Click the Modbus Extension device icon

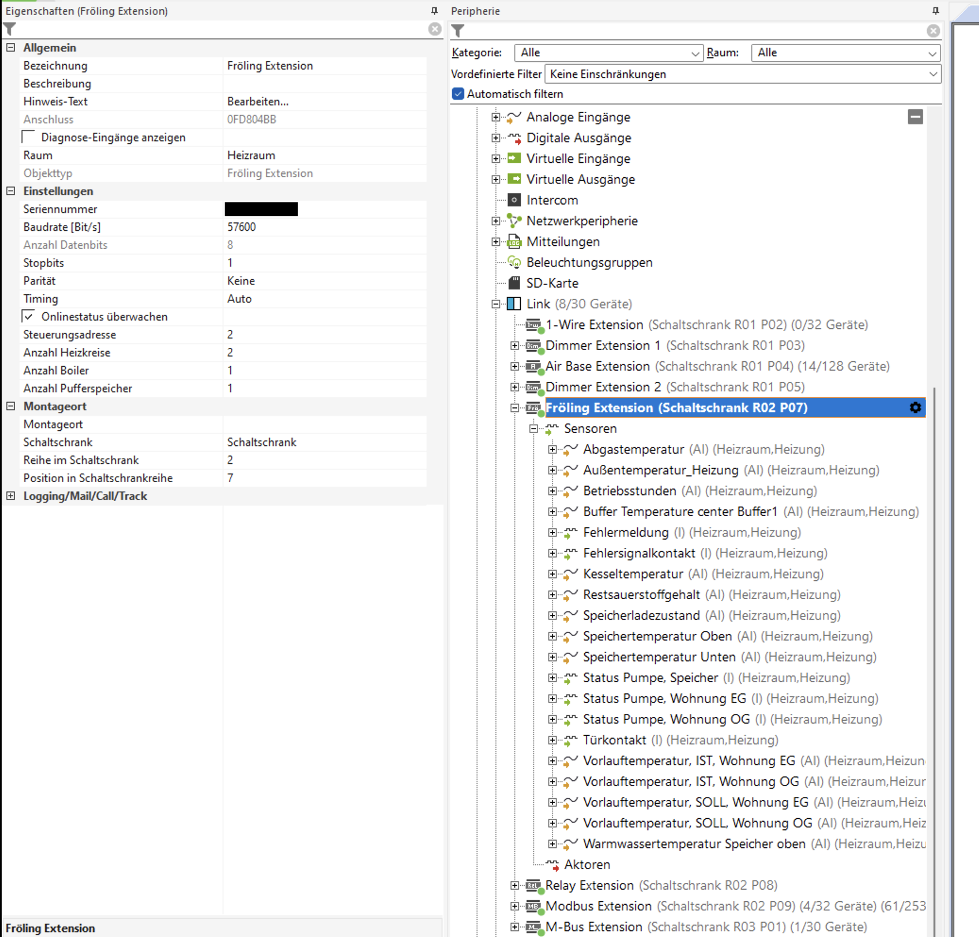[534, 906]
